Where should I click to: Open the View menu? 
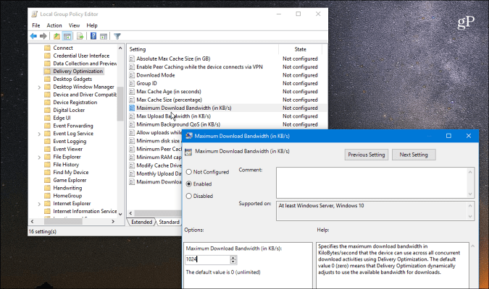[x=74, y=25]
